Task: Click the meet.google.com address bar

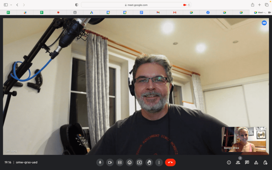Action: tap(136, 5)
